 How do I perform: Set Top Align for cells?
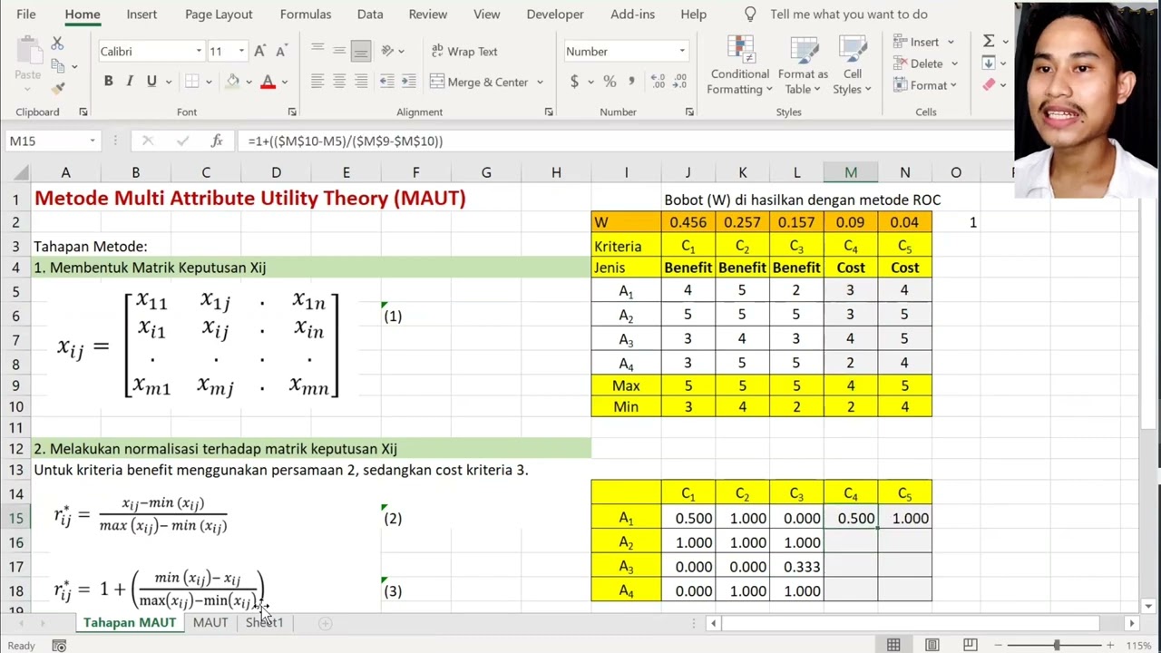coord(317,51)
